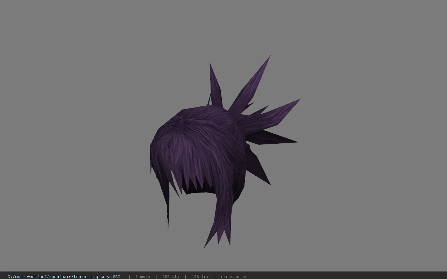Screen dimensions: 447x279
Task: Click the 'nincs anim' status entry
Action: 233,277
